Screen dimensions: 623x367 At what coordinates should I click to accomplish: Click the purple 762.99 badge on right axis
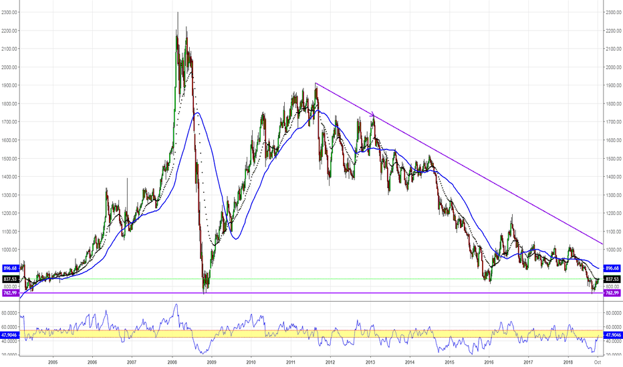coord(612,293)
